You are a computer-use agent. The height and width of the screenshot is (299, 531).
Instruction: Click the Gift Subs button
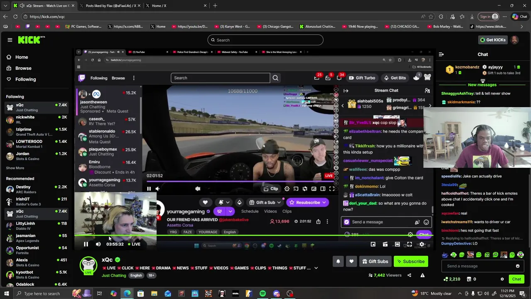[x=375, y=261]
